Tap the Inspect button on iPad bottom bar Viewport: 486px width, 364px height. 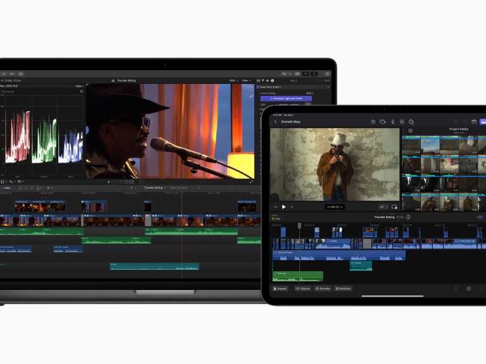pyautogui.click(x=280, y=288)
